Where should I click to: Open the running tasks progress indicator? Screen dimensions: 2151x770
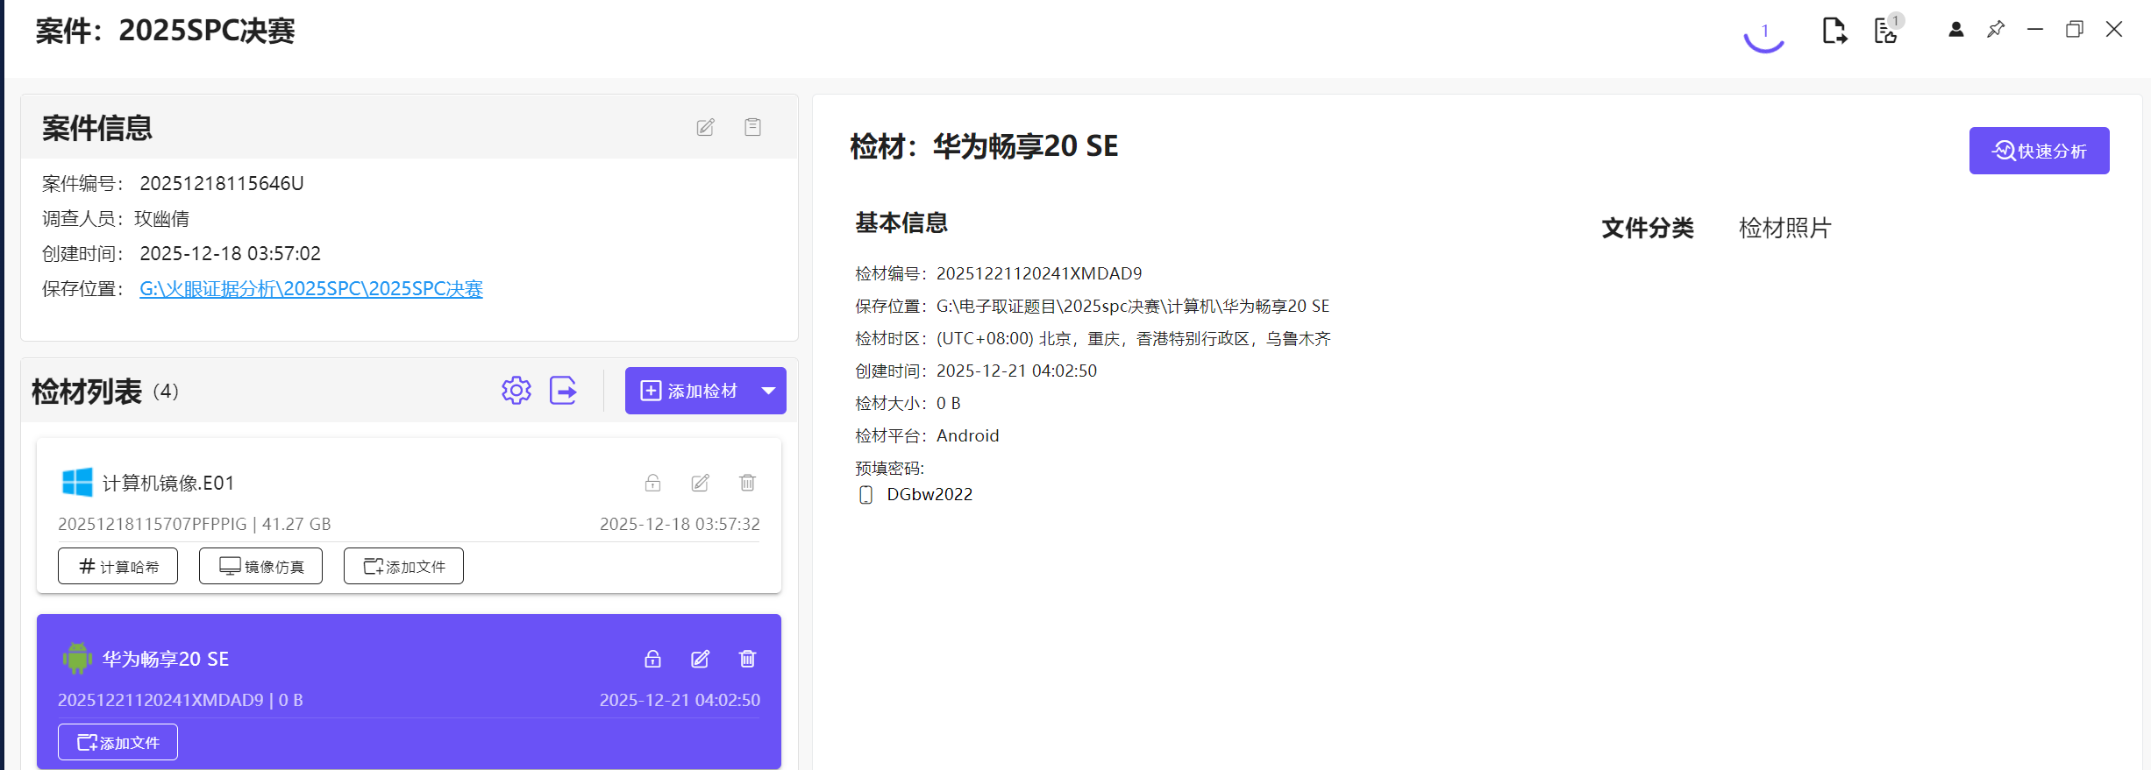tap(1763, 33)
